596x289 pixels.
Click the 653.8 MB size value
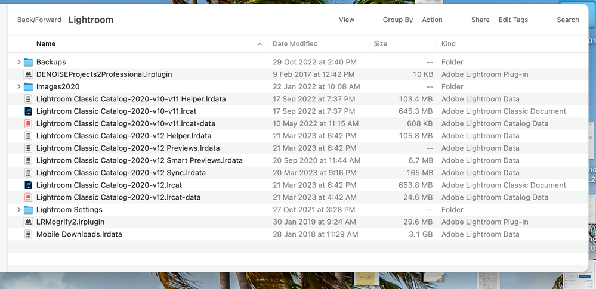(x=416, y=185)
